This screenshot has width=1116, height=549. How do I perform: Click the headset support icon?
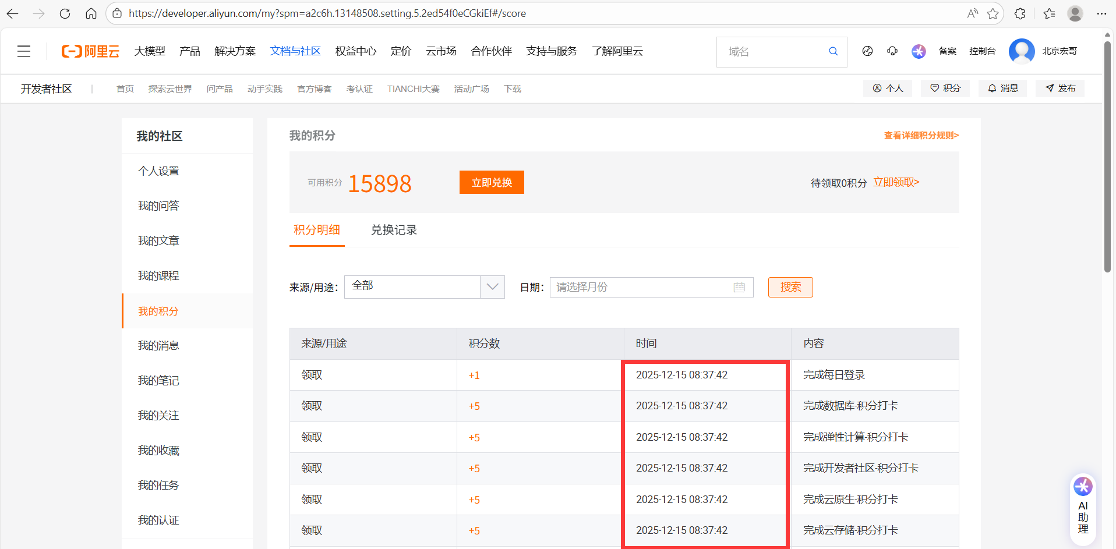[892, 51]
